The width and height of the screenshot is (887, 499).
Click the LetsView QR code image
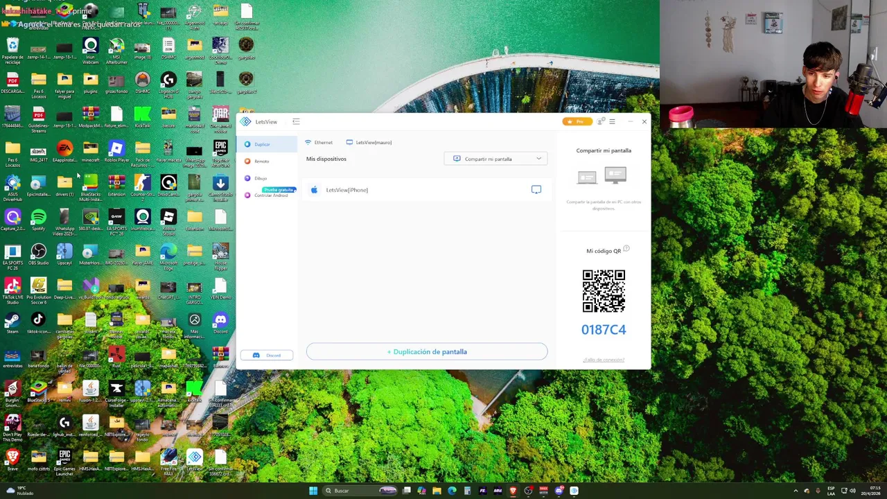point(604,291)
